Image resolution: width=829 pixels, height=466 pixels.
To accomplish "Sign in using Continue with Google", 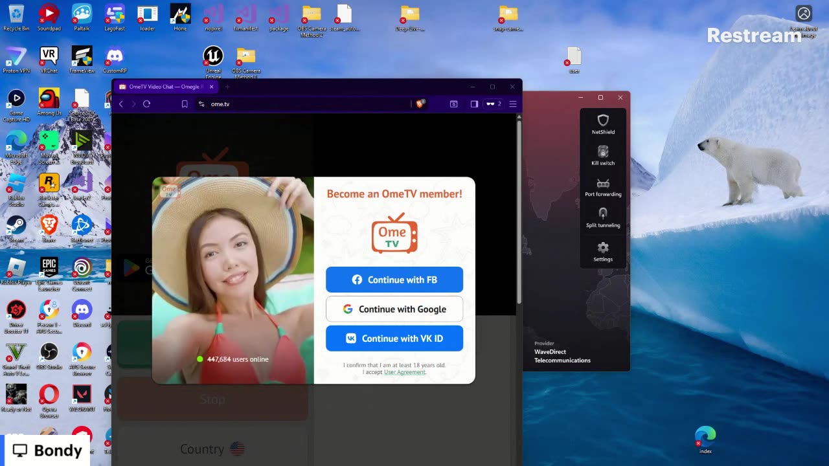I will pyautogui.click(x=394, y=309).
